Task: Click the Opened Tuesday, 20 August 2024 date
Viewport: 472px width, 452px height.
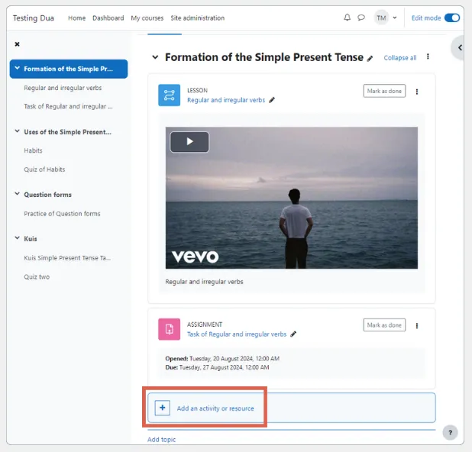Action: coord(222,358)
